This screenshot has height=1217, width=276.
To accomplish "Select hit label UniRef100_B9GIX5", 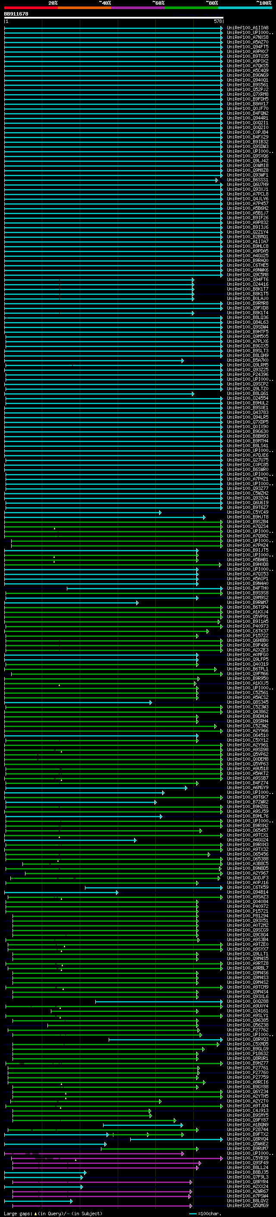I will pos(248,346).
